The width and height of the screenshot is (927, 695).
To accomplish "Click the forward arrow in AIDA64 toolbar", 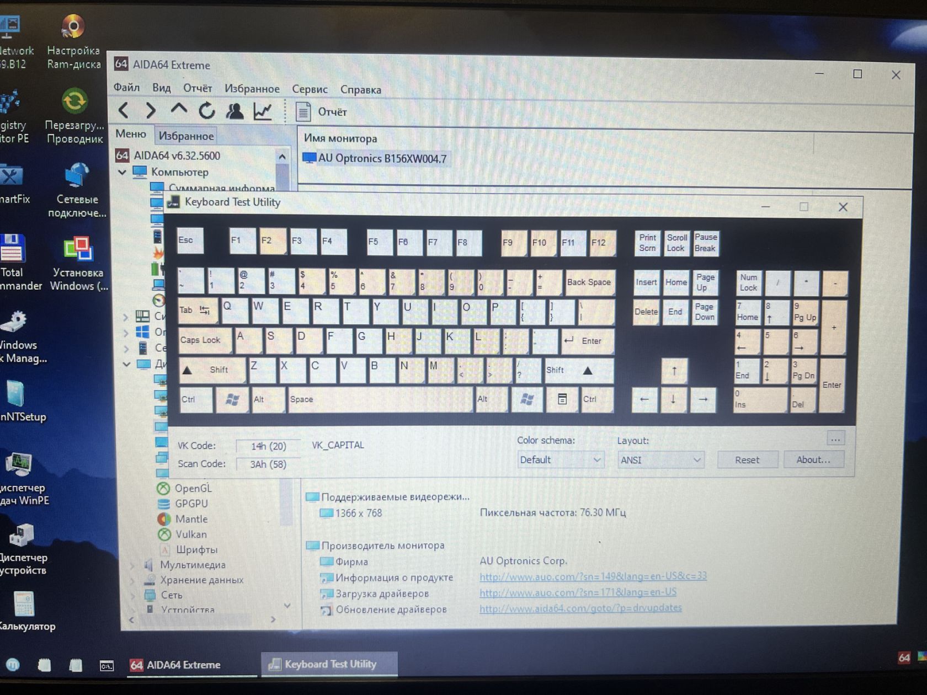I will pos(150,111).
